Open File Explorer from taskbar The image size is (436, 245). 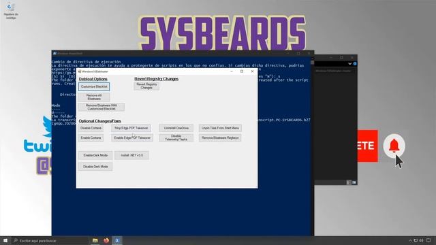[x=95, y=240]
